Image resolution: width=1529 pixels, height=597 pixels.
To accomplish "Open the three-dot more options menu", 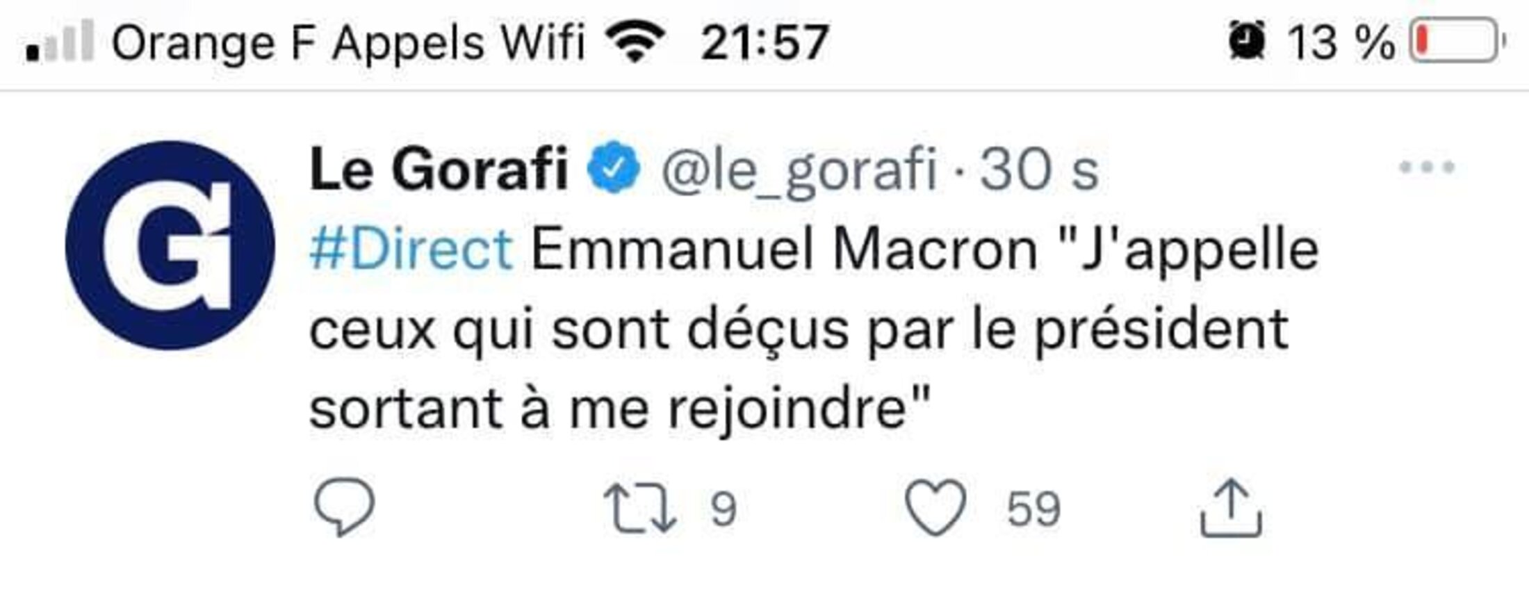I will pos(1426,167).
